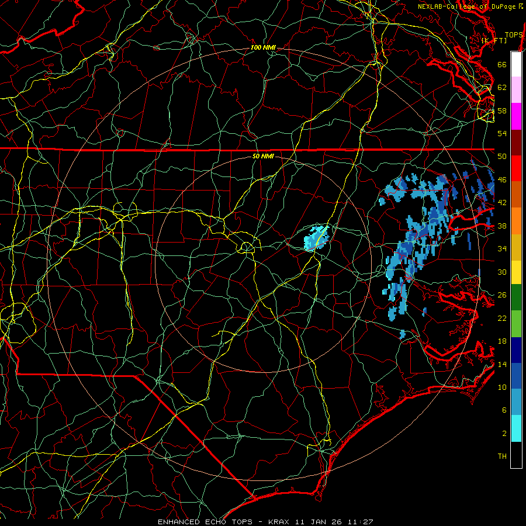Click the '46' legend value
526x526 pixels.
[x=502, y=180]
